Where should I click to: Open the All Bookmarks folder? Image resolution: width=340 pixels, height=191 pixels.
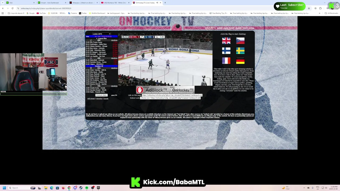coord(331,13)
